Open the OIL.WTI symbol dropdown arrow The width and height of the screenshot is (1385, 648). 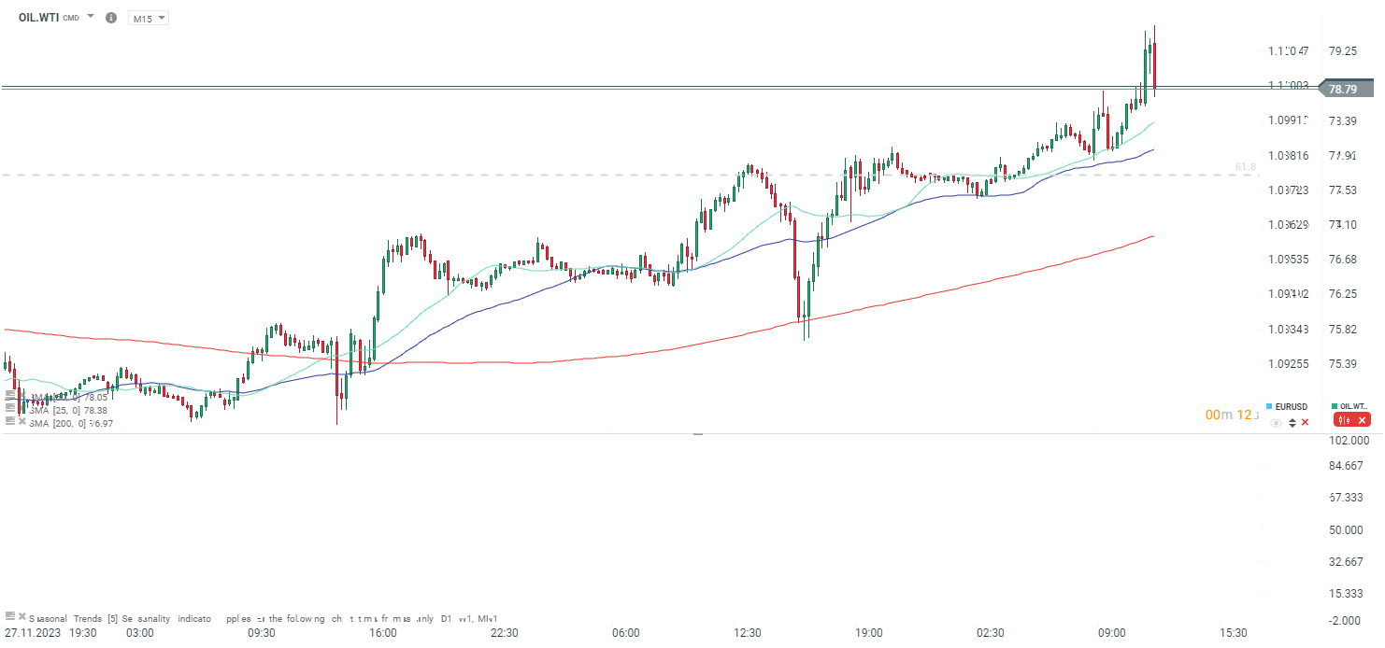(91, 18)
